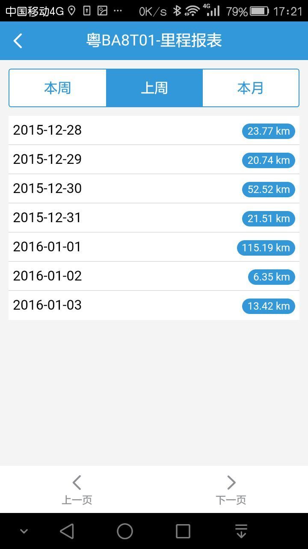Viewport: 308px width, 549px height.
Task: Tap the 13.42 km badge
Action: pyautogui.click(x=269, y=306)
